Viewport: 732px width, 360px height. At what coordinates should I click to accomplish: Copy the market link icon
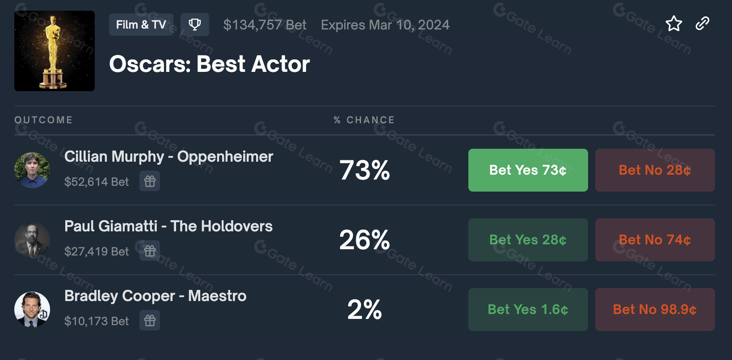point(703,24)
